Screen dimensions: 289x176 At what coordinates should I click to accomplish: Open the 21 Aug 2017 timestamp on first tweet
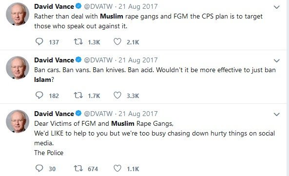138,6
